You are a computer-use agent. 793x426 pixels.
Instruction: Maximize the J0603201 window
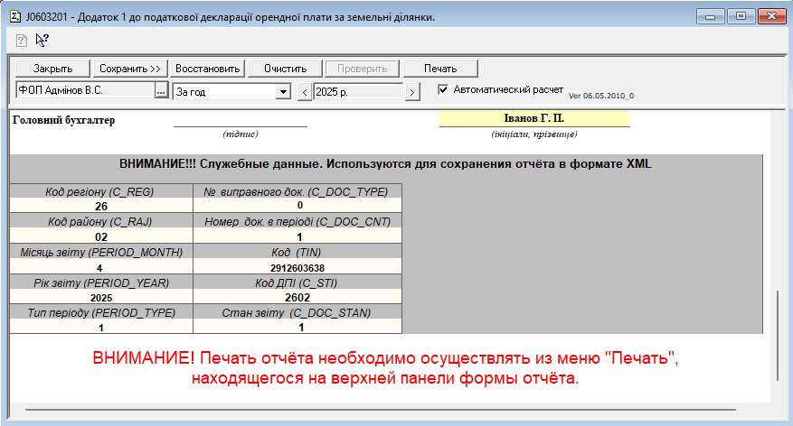tap(741, 14)
